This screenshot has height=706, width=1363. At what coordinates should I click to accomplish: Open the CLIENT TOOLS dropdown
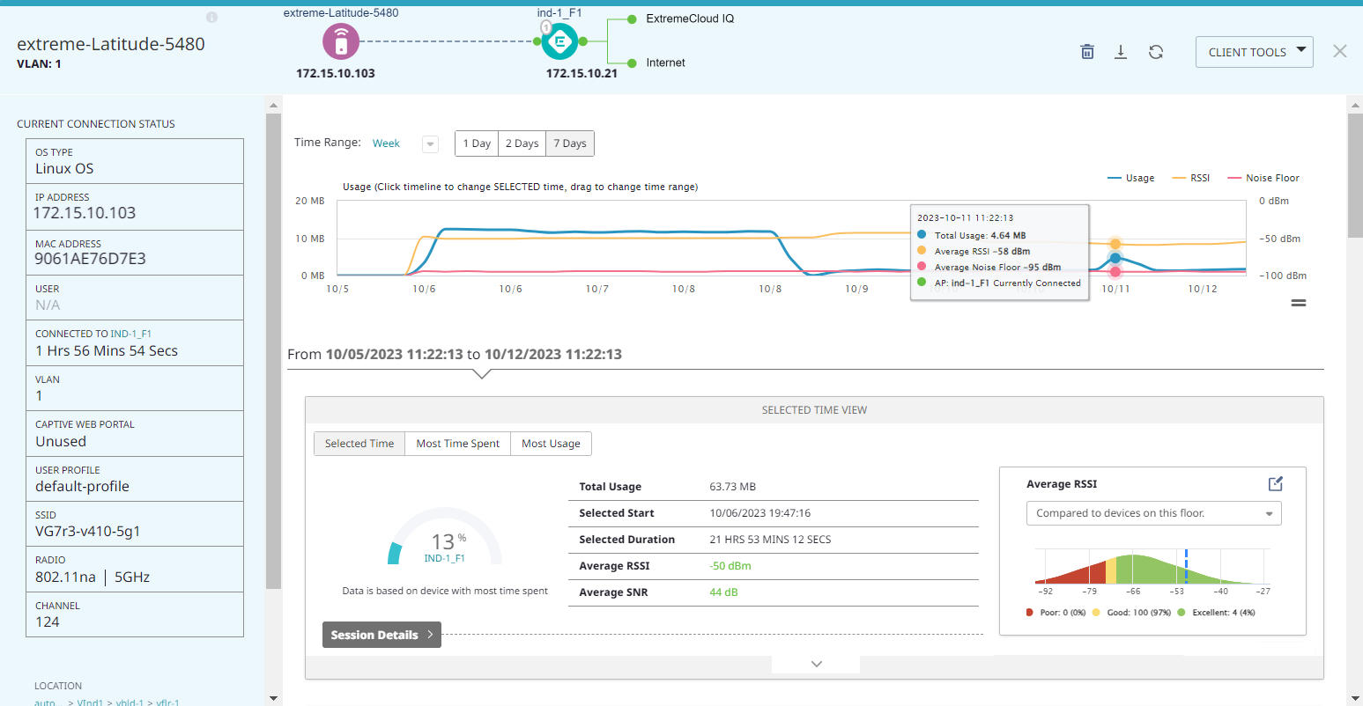coord(1254,52)
